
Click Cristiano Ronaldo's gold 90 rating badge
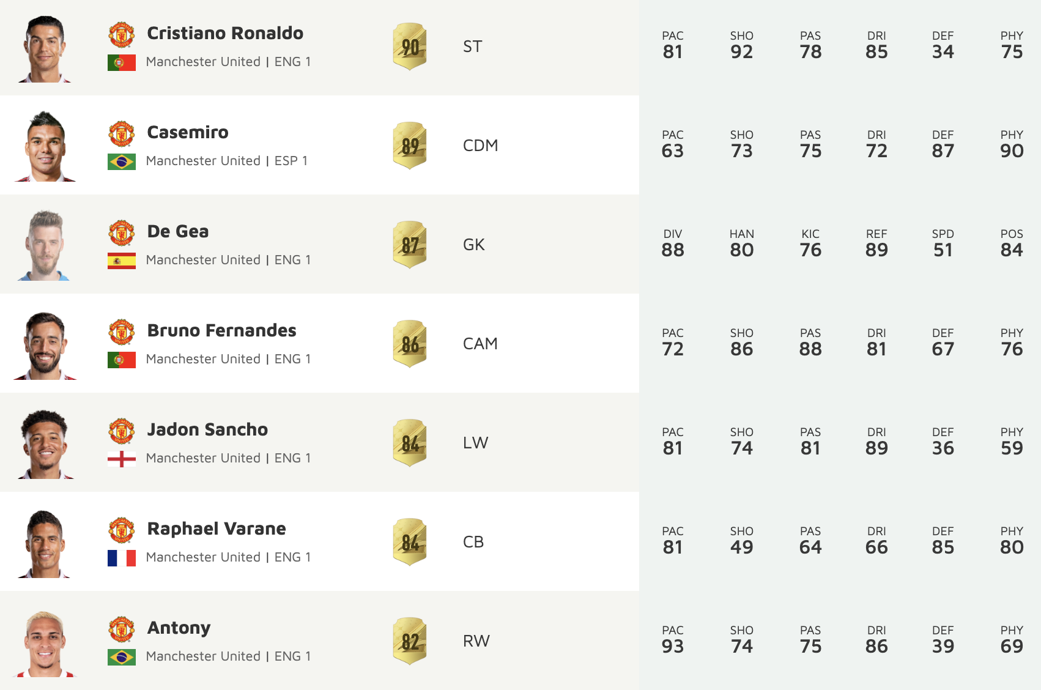[x=410, y=46]
